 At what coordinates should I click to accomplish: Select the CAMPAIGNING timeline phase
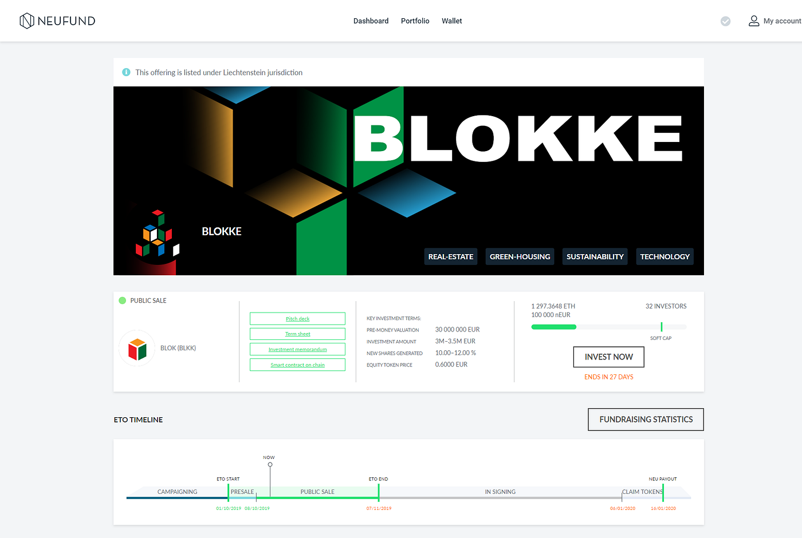(x=177, y=492)
